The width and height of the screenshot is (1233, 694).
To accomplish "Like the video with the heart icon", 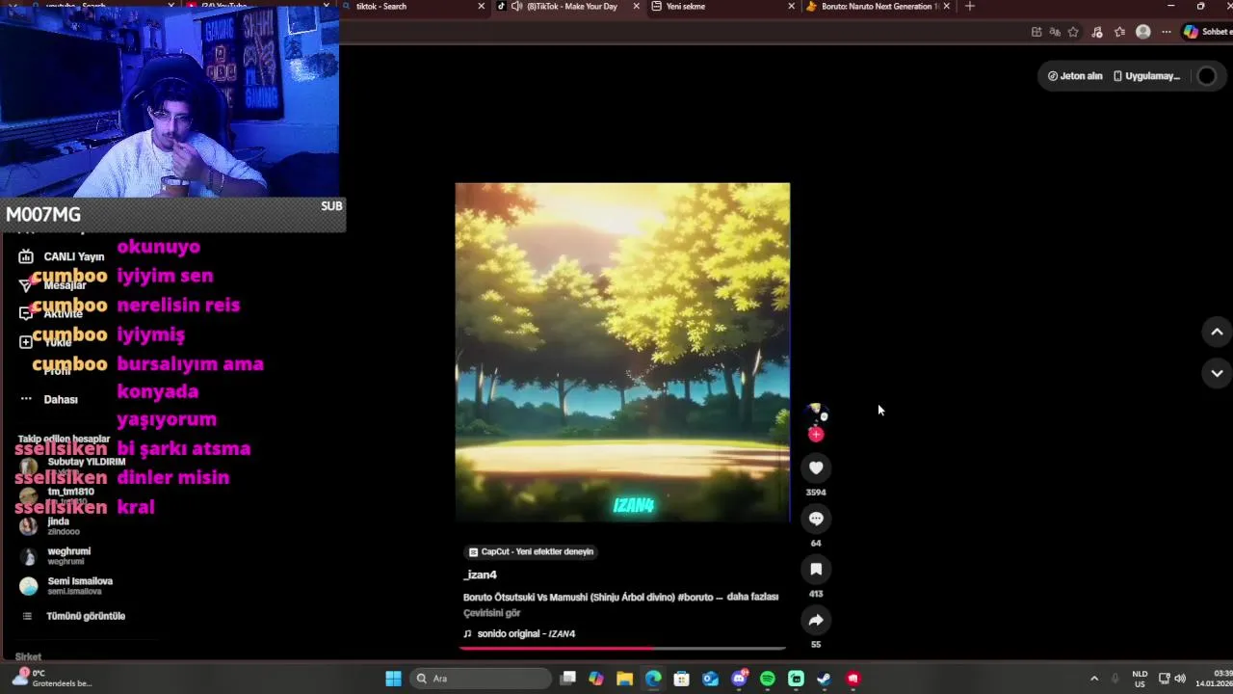I will [x=816, y=467].
